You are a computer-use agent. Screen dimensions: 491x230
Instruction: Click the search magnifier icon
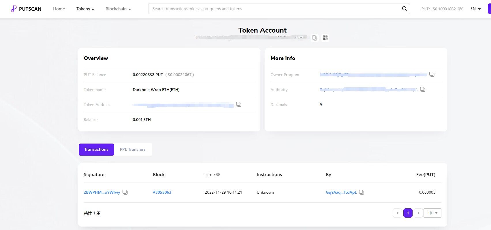click(x=404, y=9)
